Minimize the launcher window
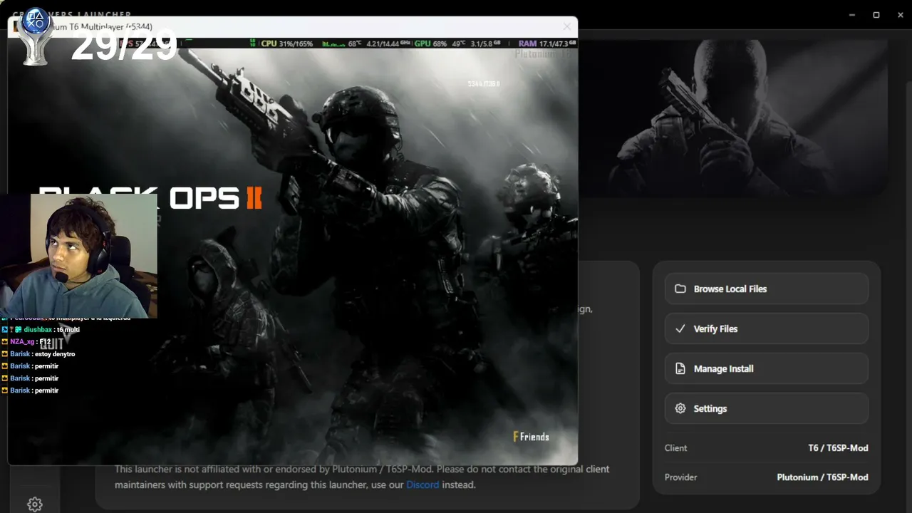This screenshot has height=513, width=912. click(853, 14)
